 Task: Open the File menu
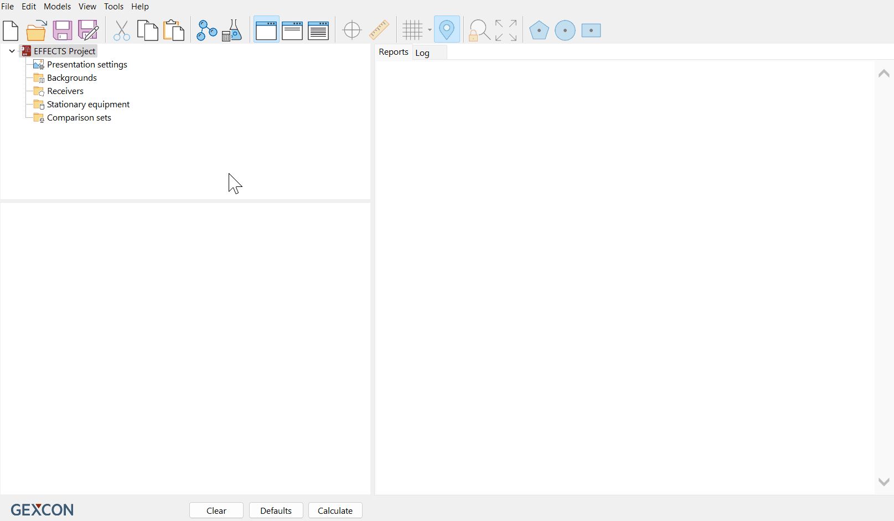7,7
